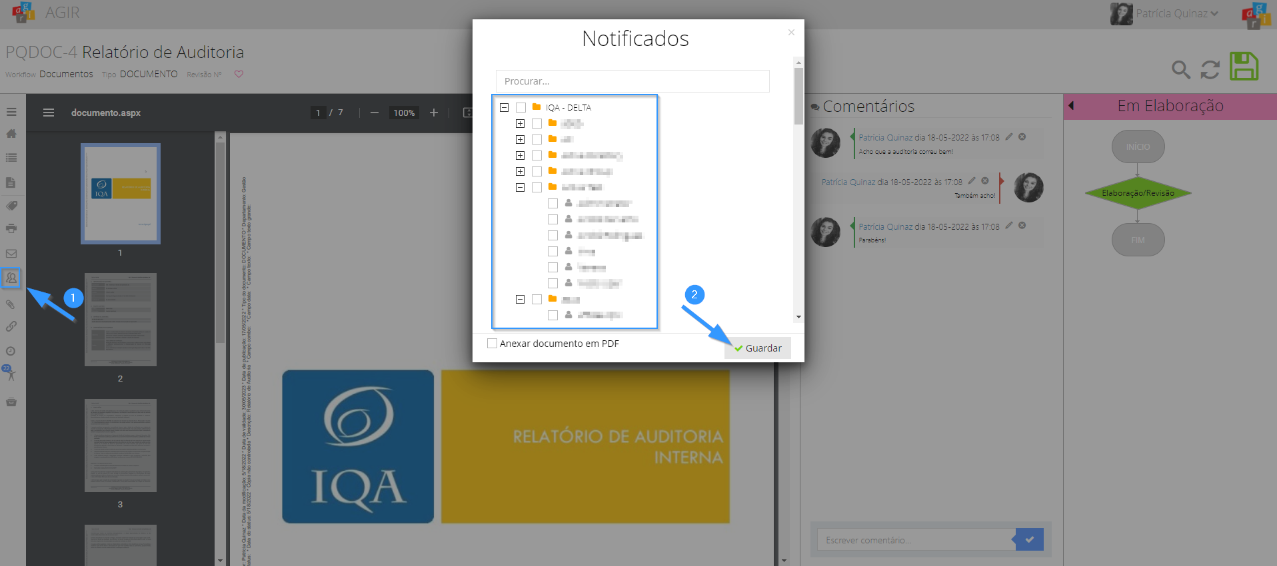
Task: Save the document with green floppy icon
Action: click(1244, 66)
